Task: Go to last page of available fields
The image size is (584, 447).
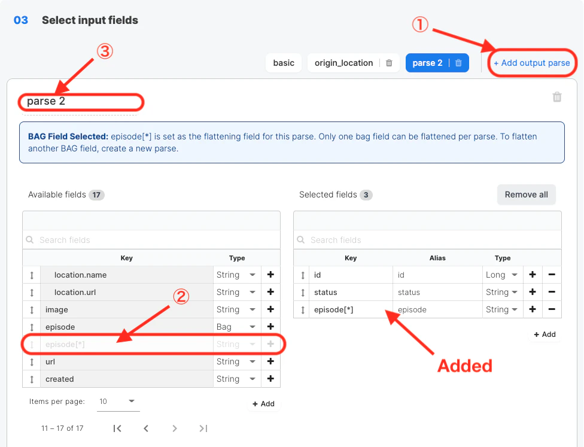Action: click(x=203, y=428)
